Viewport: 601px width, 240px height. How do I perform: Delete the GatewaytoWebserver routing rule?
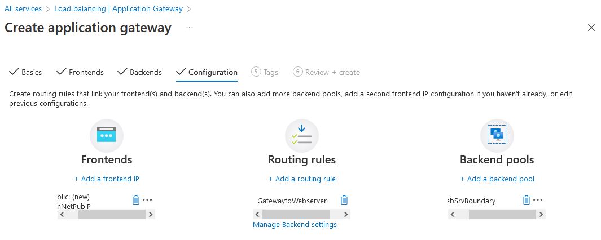344,200
